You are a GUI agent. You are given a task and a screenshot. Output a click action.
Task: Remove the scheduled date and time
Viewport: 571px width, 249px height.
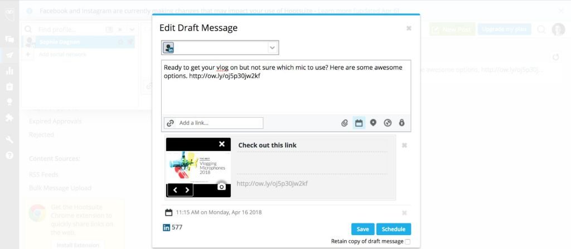point(404,213)
